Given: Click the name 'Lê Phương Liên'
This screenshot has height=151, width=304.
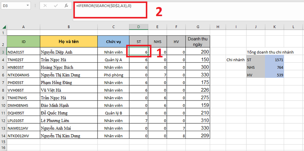Looking at the screenshot, I should coord(55,121).
